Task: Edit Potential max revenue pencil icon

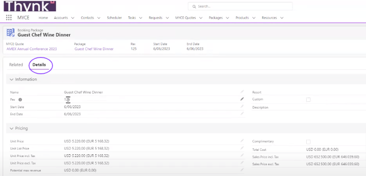Action: (242, 170)
